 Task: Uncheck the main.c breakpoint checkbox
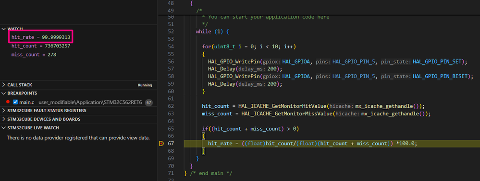pyautogui.click(x=15, y=102)
